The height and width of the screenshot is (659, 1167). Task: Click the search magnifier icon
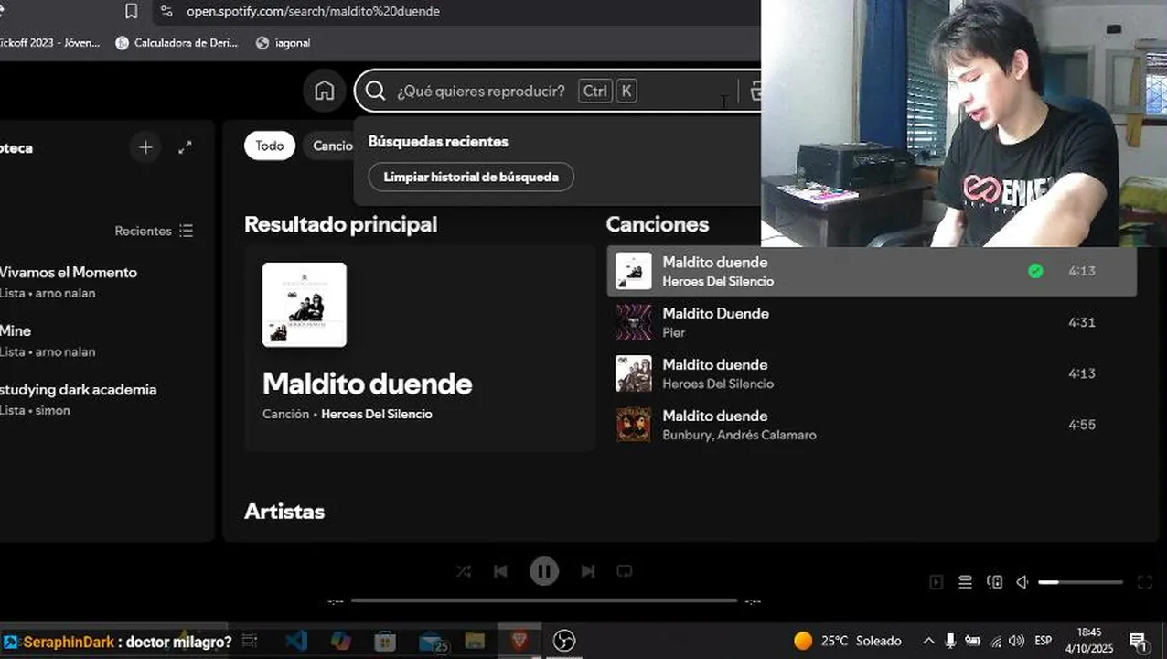(x=375, y=91)
